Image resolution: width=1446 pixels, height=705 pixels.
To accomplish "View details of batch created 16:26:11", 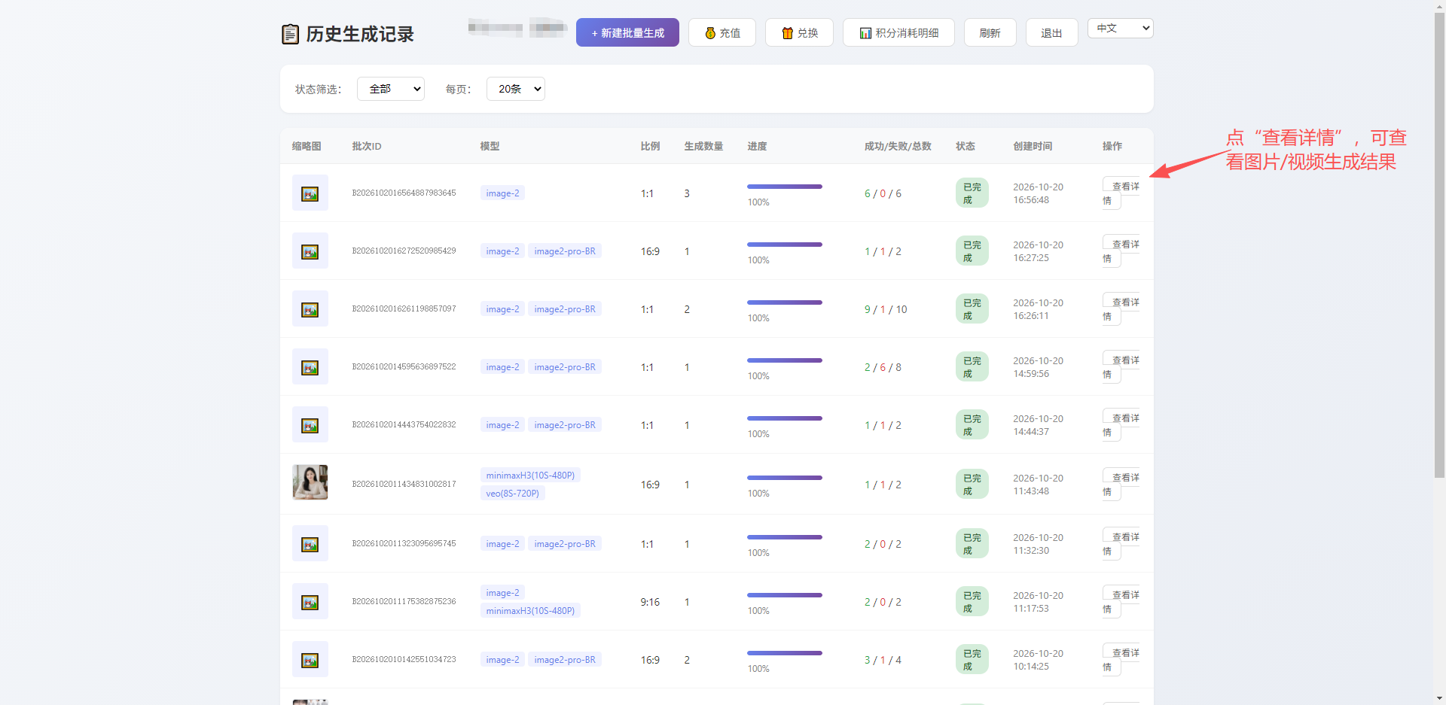I will 1121,309.
